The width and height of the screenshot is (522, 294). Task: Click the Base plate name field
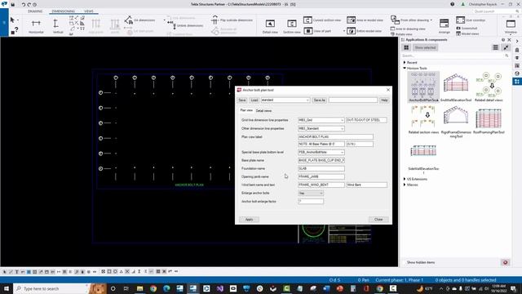321,160
